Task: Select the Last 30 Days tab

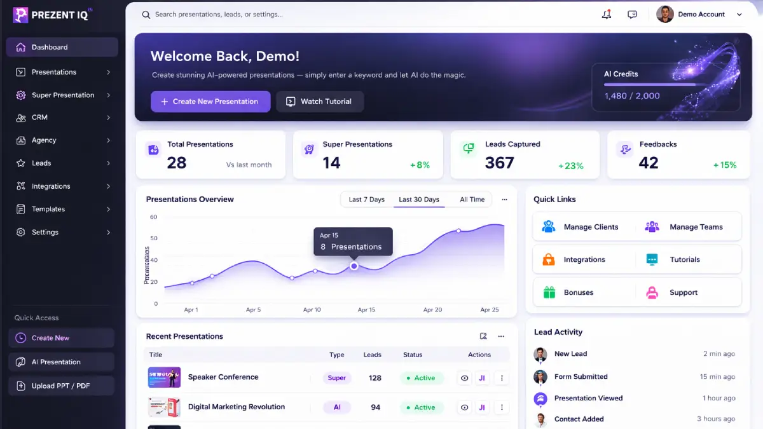Action: point(419,200)
